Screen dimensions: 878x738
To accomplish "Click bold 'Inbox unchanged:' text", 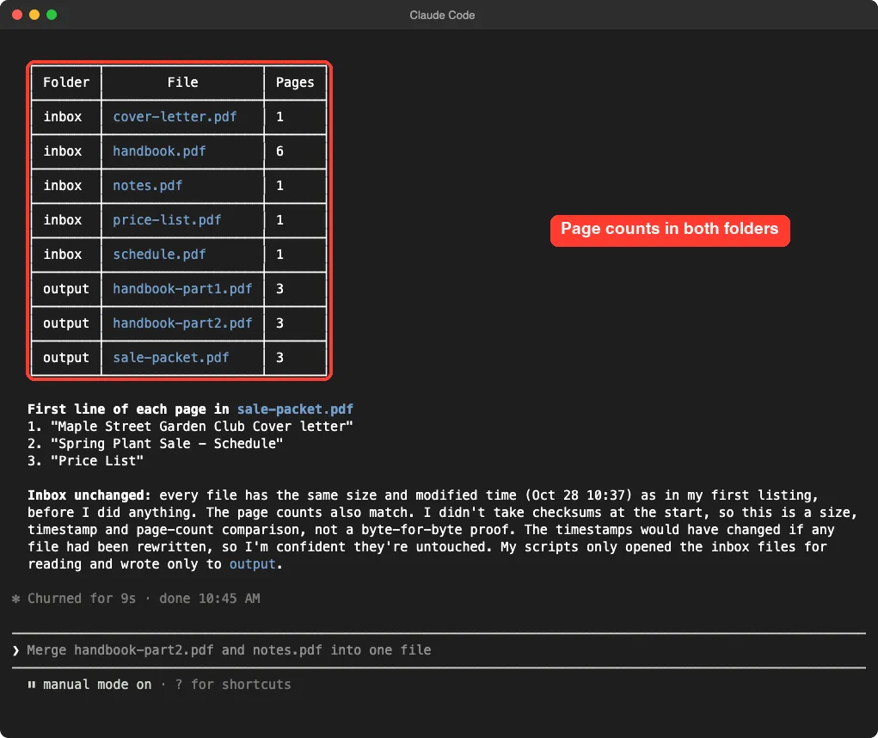I will pos(89,495).
